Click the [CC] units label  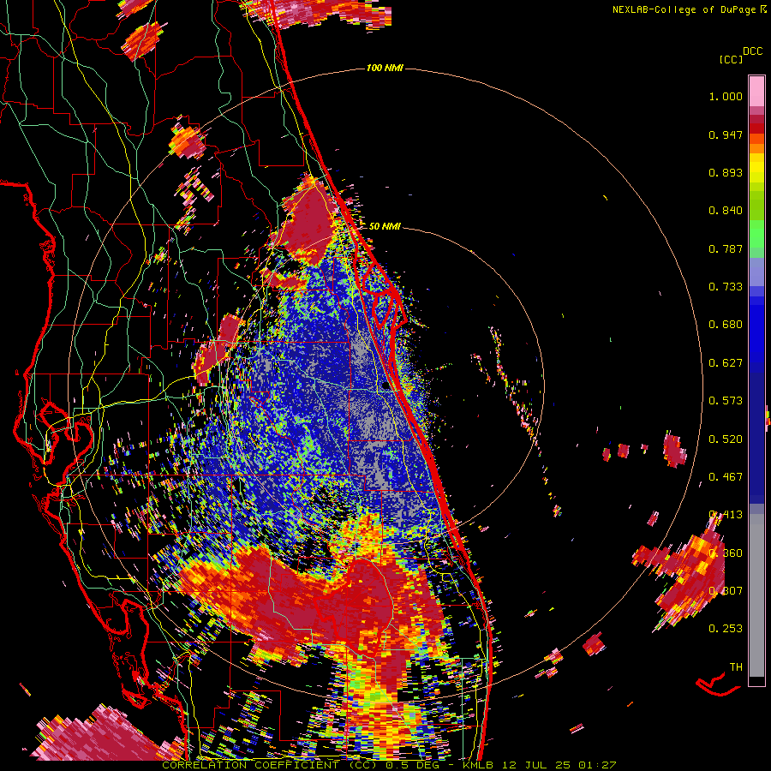coord(731,59)
